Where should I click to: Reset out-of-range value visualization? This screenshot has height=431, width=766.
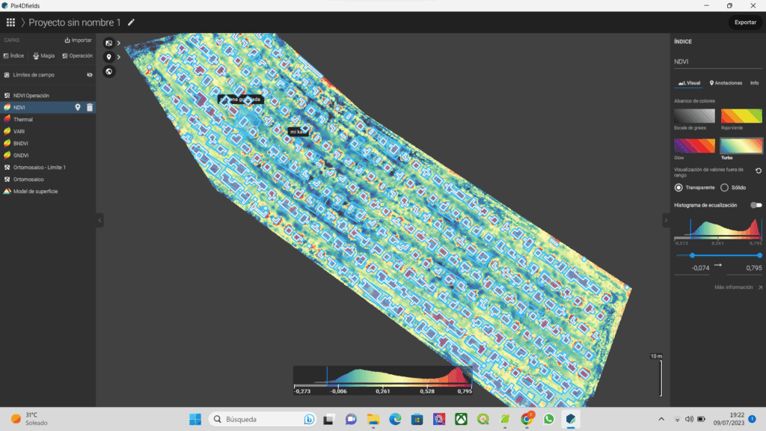click(759, 171)
